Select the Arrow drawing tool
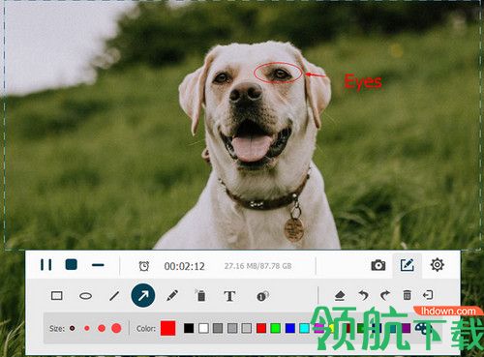 pyautogui.click(x=143, y=295)
